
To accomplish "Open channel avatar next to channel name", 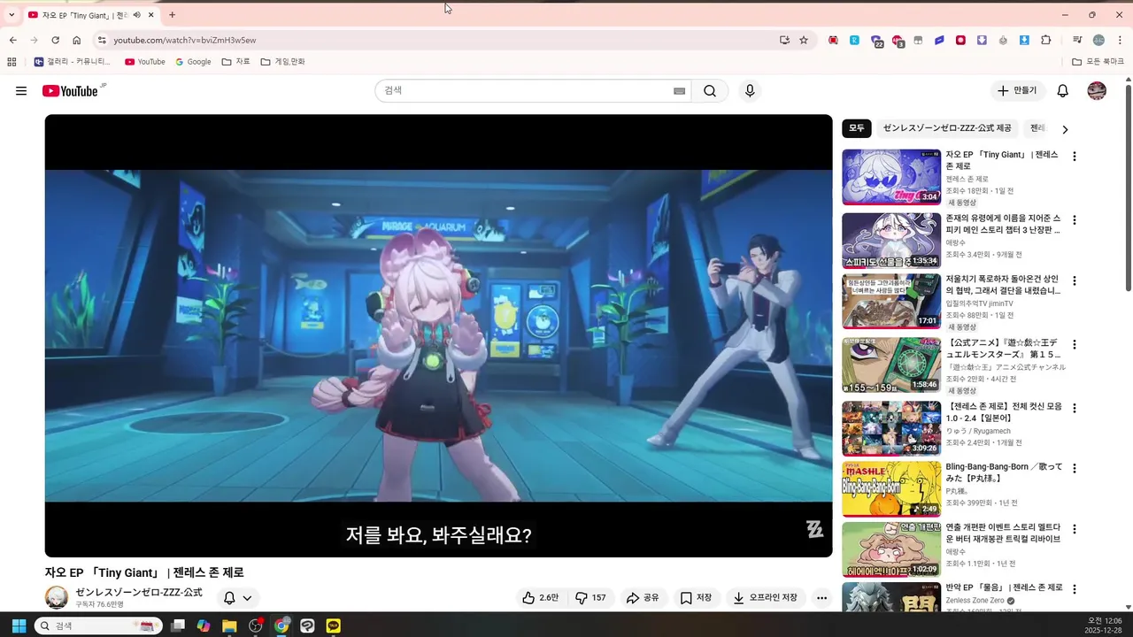I will click(x=57, y=598).
